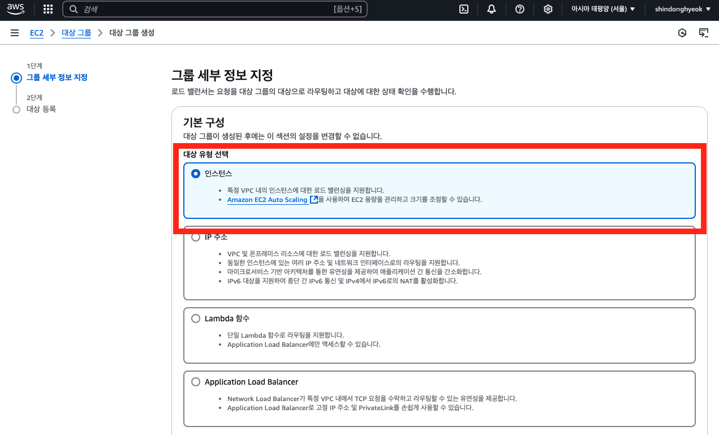Go to the 대상 그룹 breadcrumb

tap(76, 33)
